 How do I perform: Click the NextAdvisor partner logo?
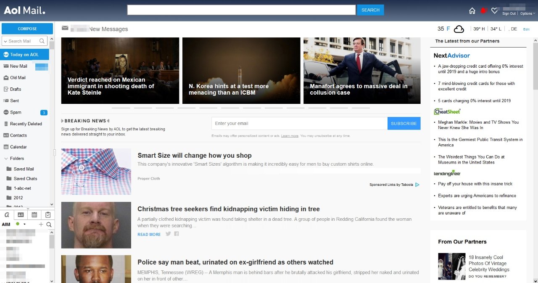point(452,56)
